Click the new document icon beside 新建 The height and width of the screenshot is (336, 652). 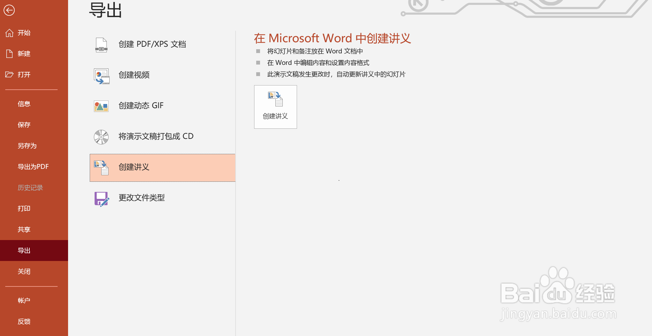[9, 54]
